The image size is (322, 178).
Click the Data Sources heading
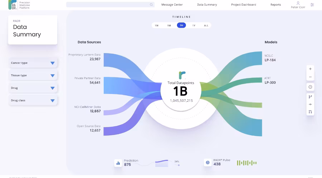(89, 42)
